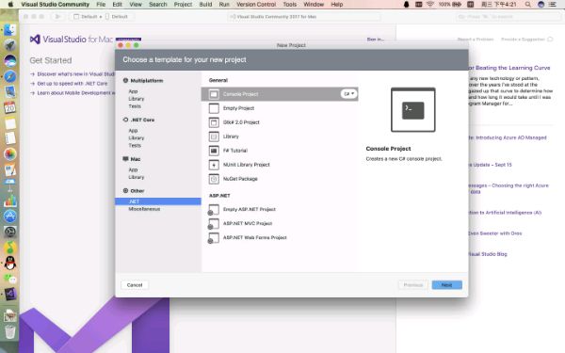Image resolution: width=565 pixels, height=353 pixels.
Task: Open Calendar from the dock
Action: pos(10,107)
